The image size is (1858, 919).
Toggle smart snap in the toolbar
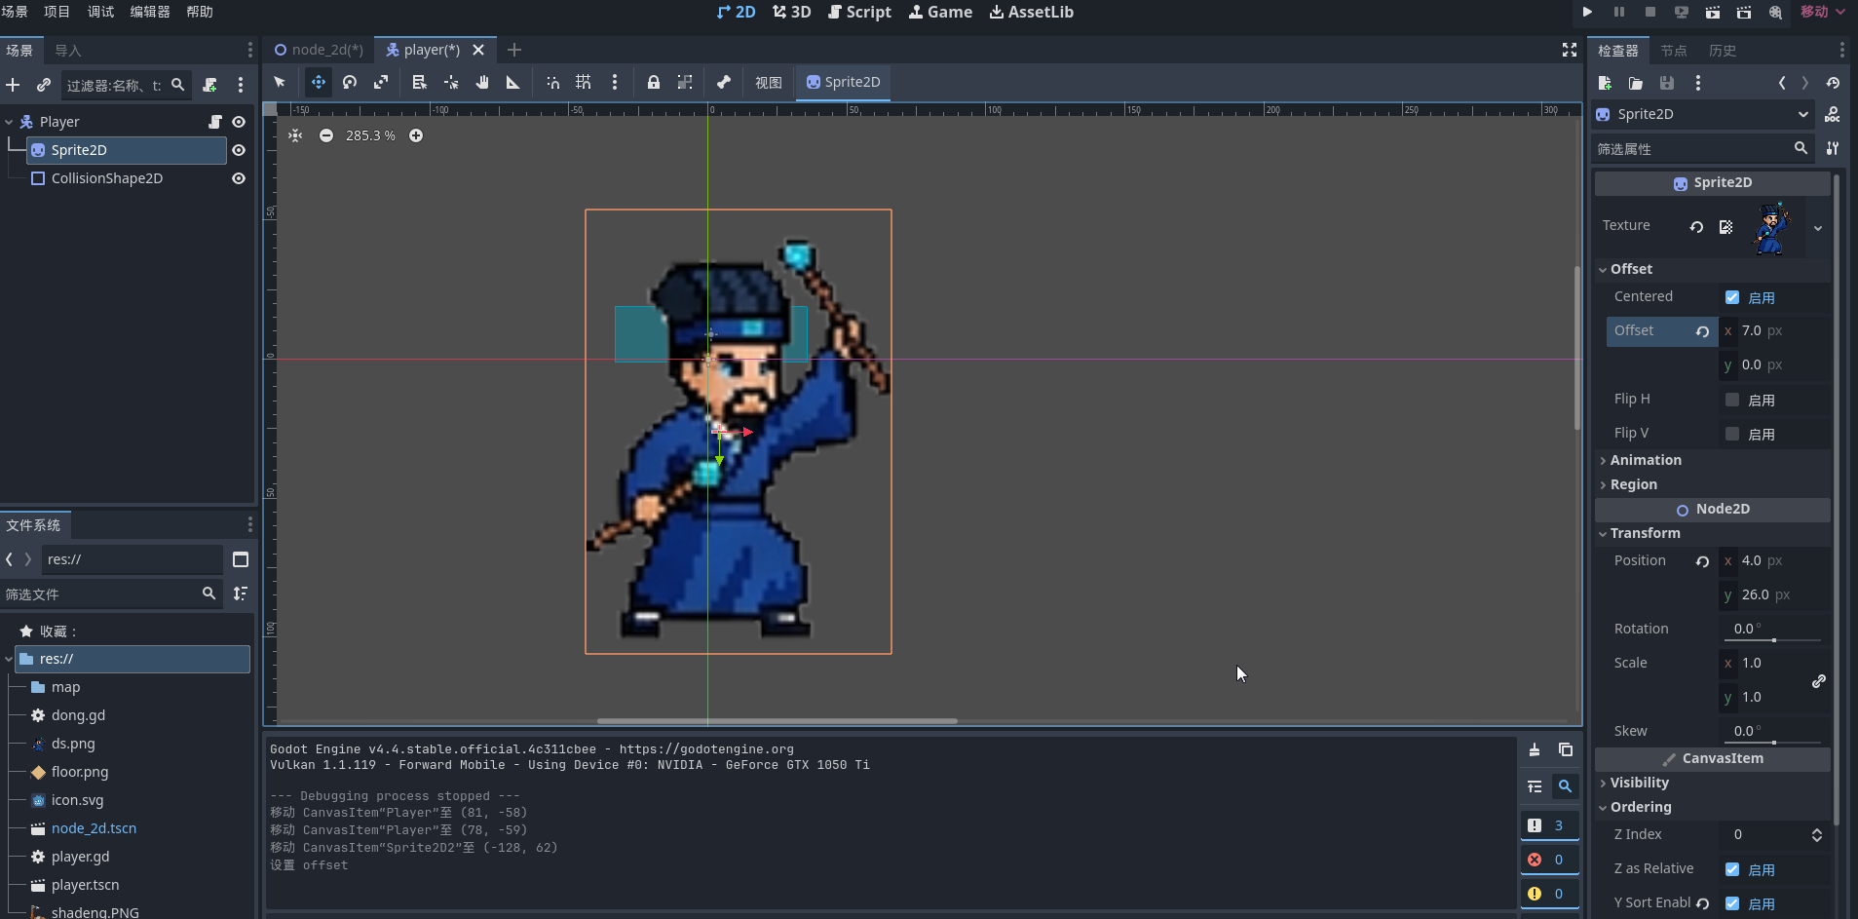pyautogui.click(x=552, y=82)
